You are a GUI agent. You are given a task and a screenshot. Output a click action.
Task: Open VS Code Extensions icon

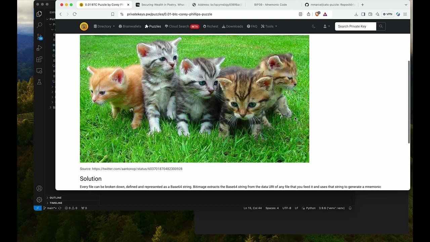click(39, 59)
